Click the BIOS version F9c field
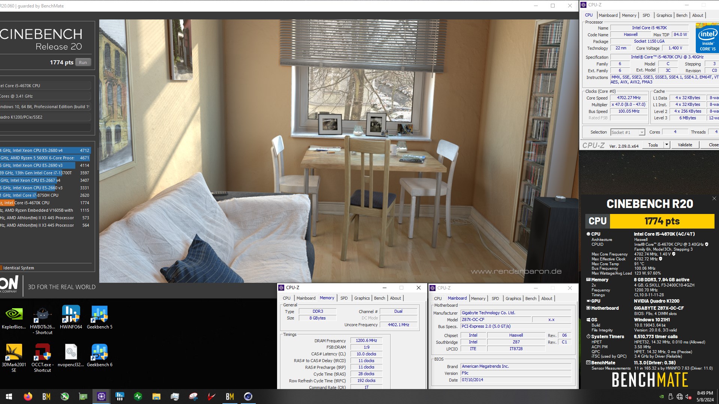Image resolution: width=719 pixels, height=404 pixels. coord(516,373)
